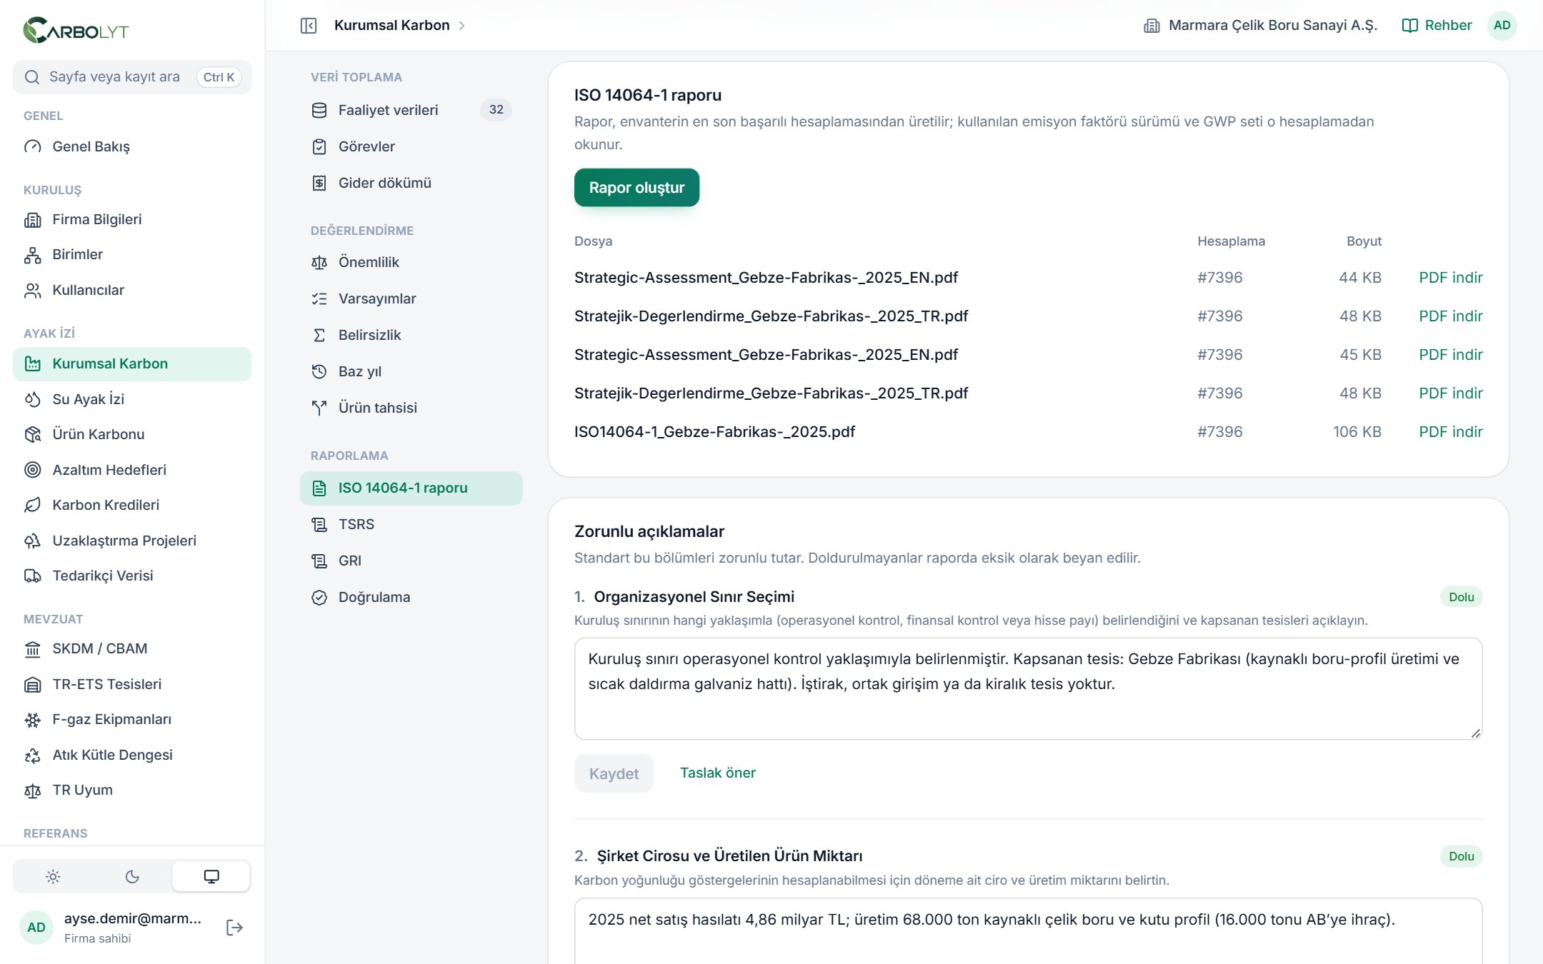1543x964 pixels.
Task: Click Taslak öner for Organizasyonel Sınır
Action: tap(717, 773)
